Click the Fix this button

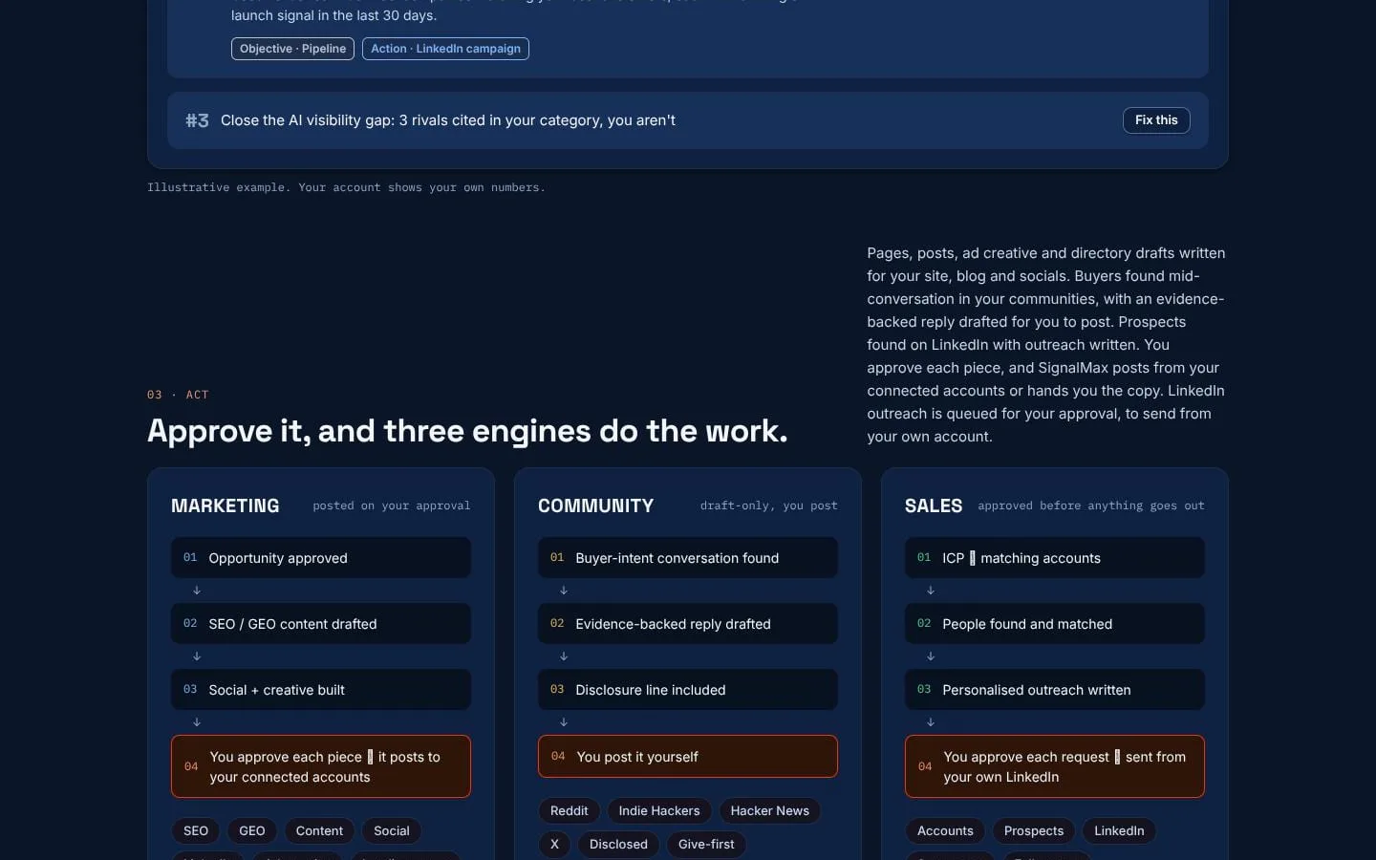pyautogui.click(x=1156, y=120)
